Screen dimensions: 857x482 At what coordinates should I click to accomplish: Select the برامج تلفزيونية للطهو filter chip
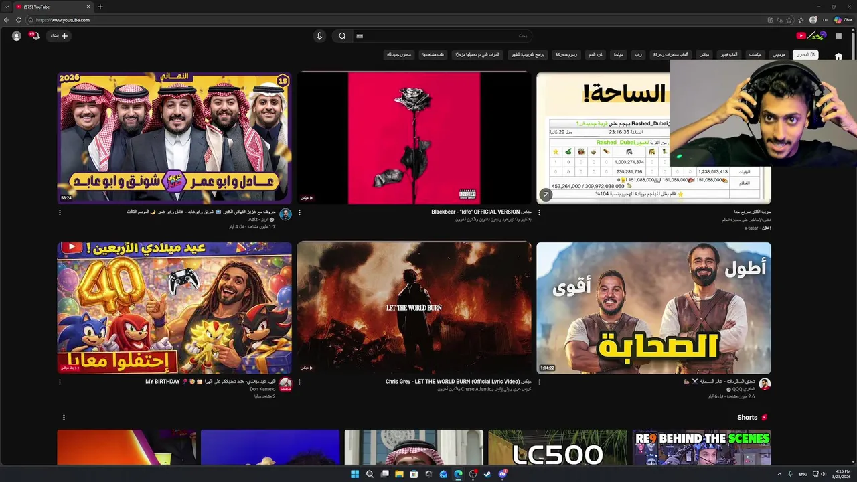(x=528, y=54)
